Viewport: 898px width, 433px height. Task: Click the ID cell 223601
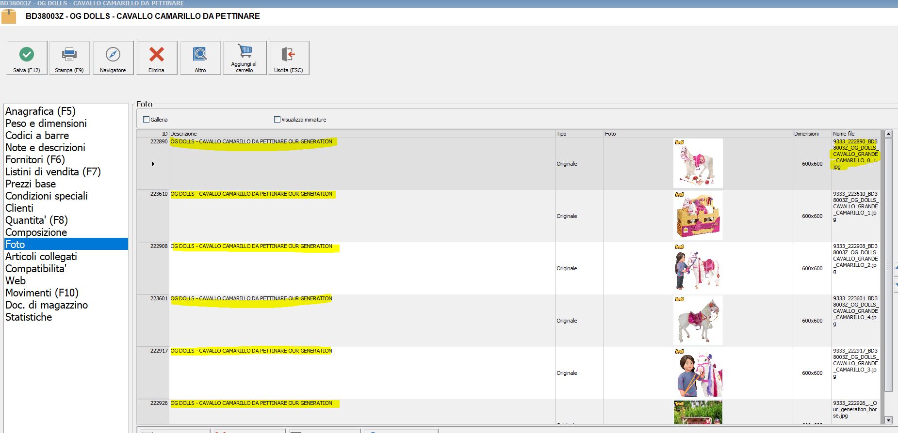tap(159, 299)
